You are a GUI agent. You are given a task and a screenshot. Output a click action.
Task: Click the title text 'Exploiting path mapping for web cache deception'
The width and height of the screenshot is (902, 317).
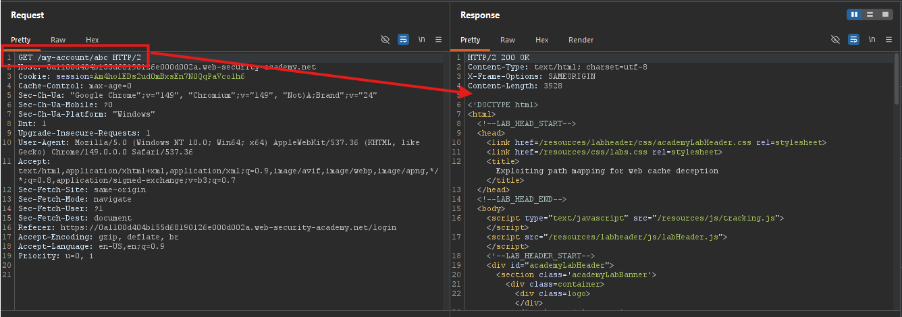click(x=607, y=171)
